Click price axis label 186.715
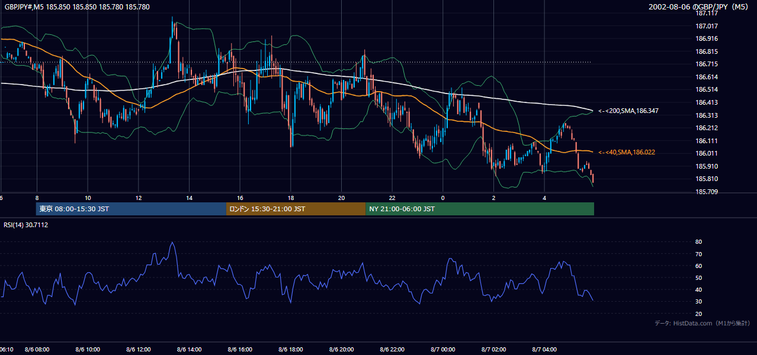 coord(707,64)
